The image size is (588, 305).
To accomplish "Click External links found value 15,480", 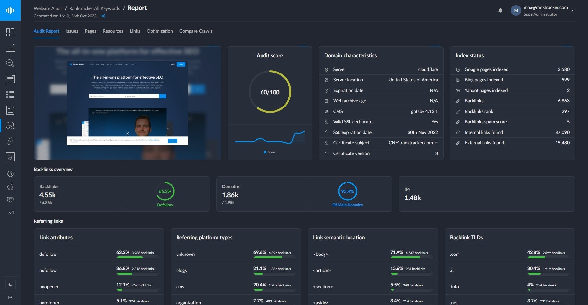I will [x=562, y=143].
